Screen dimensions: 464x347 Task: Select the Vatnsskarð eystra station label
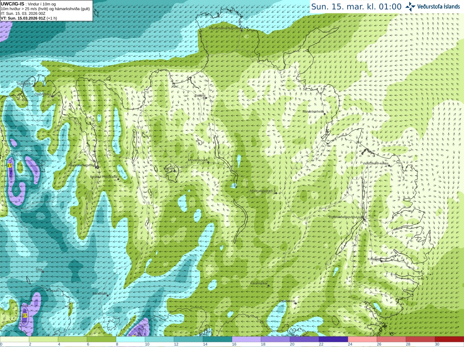(376, 163)
